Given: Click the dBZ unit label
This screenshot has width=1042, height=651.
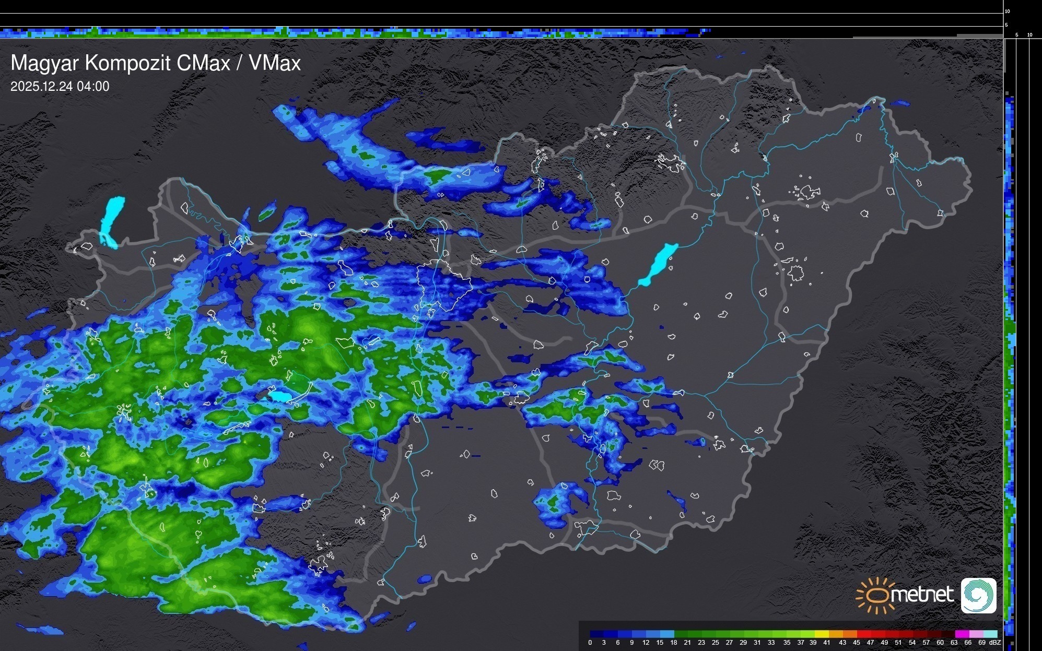Looking at the screenshot, I should click(995, 643).
